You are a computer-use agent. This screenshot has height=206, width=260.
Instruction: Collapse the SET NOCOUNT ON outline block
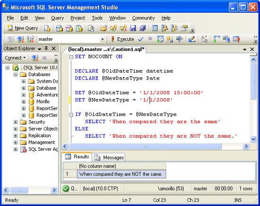tap(71, 57)
